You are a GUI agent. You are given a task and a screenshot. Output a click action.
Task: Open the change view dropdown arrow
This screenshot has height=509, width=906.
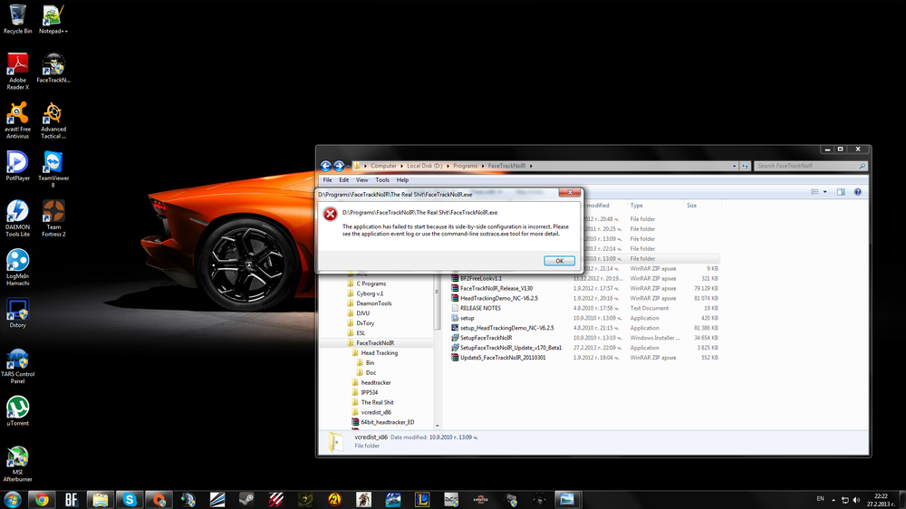click(824, 192)
